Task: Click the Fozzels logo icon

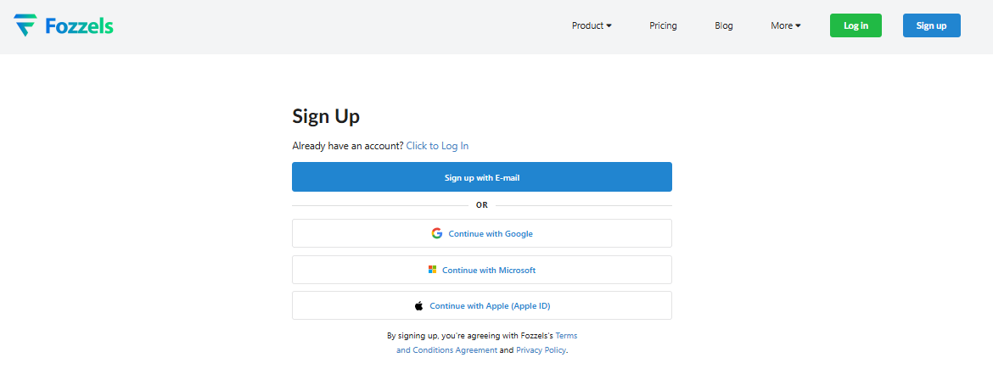Action: pos(25,25)
